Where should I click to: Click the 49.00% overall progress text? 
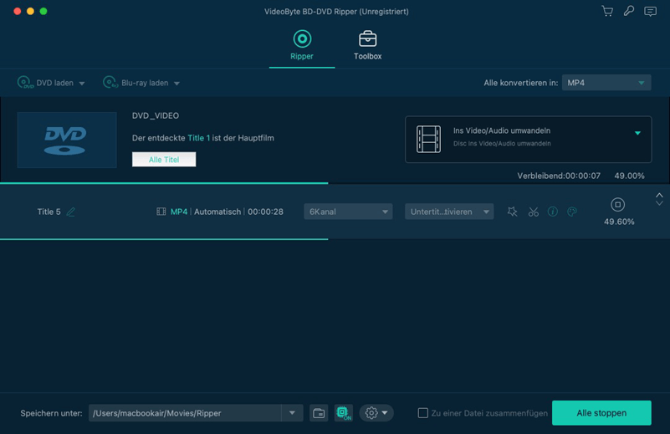629,176
